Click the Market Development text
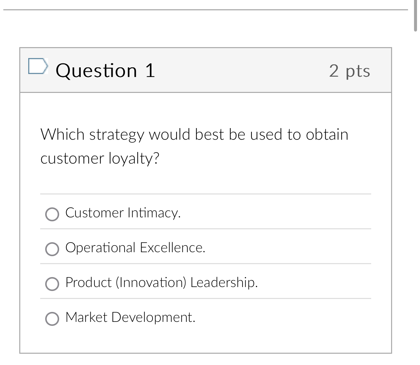The height and width of the screenshot is (365, 420). click(x=130, y=318)
